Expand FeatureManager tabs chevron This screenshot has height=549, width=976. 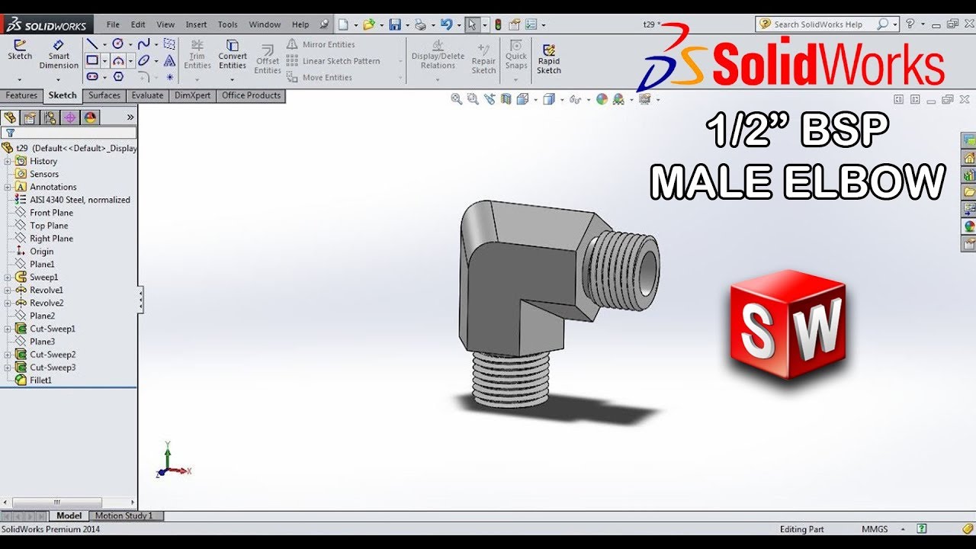(x=130, y=117)
